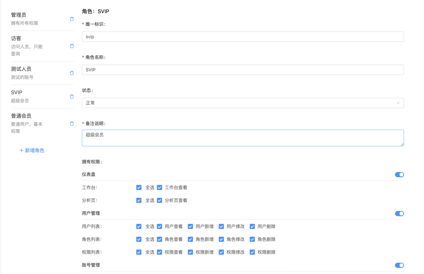Image resolution: width=424 pixels, height=274 pixels.
Task: Turn off the 用户管理 toggle switch
Action: tap(399, 214)
